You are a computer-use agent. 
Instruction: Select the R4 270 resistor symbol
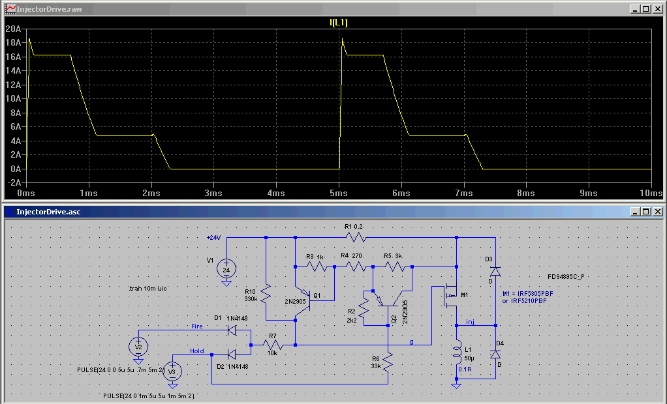[356, 267]
